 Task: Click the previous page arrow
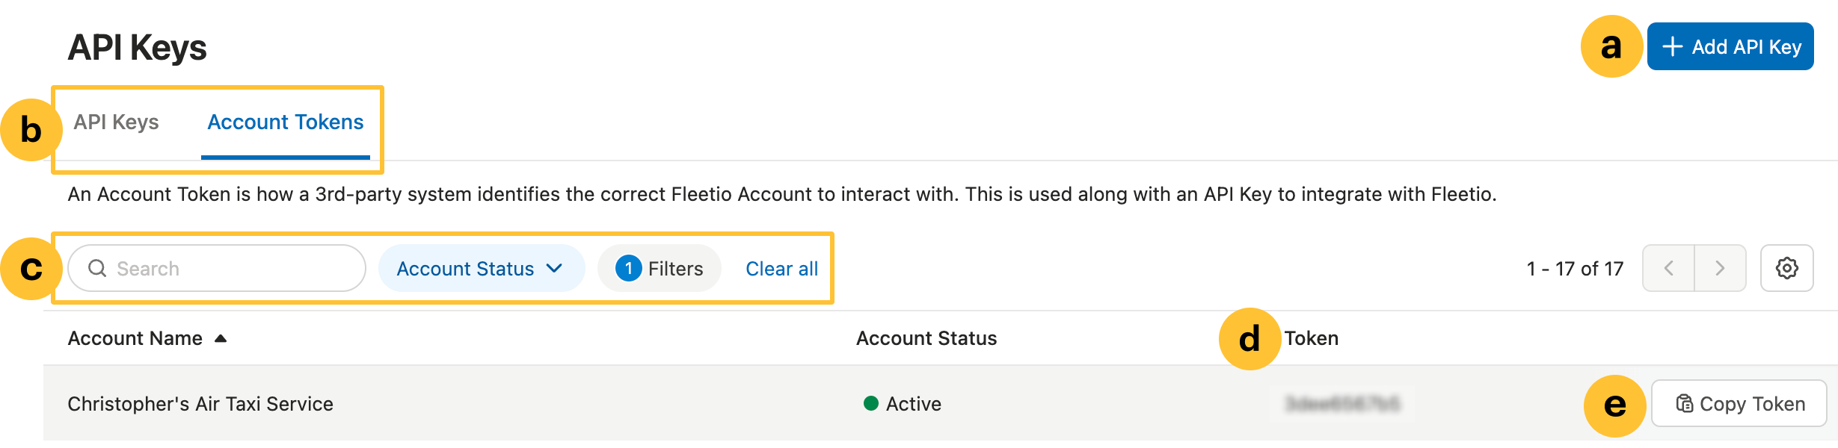pos(1670,267)
